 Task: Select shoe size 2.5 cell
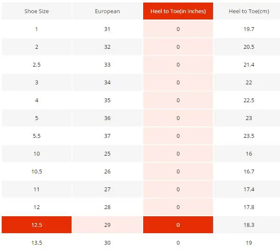click(x=36, y=64)
